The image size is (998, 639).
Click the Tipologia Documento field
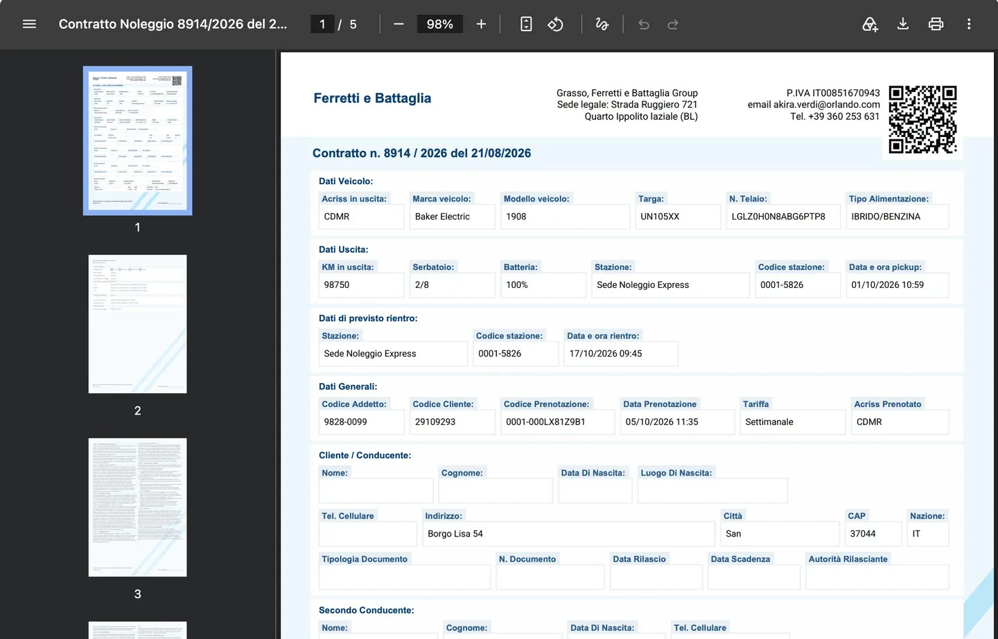(405, 577)
